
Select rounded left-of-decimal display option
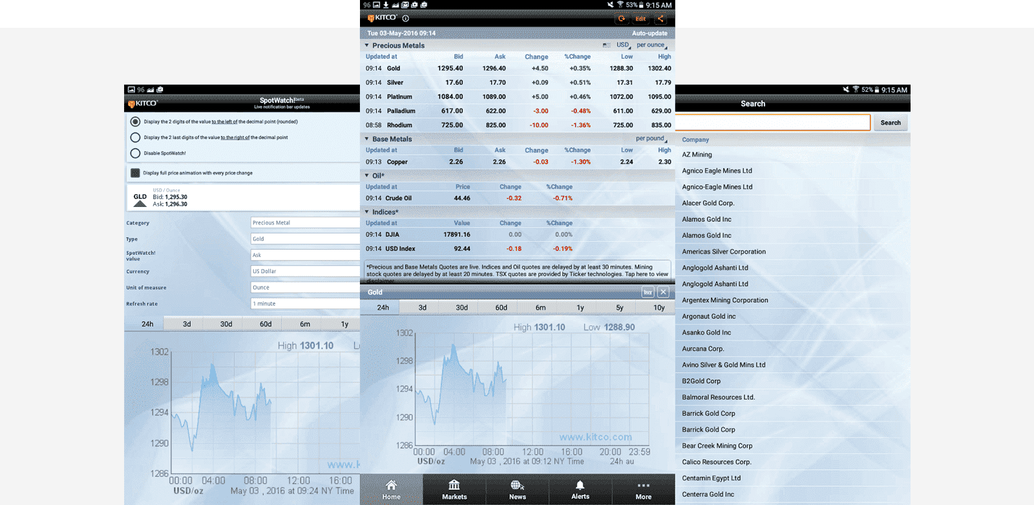tap(135, 122)
